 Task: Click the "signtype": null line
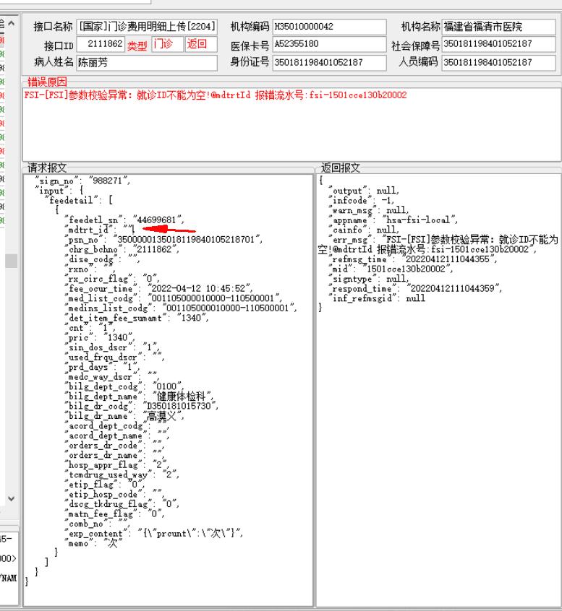[x=369, y=279]
